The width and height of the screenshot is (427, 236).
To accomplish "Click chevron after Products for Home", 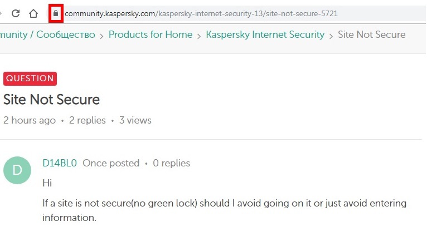I will 199,36.
